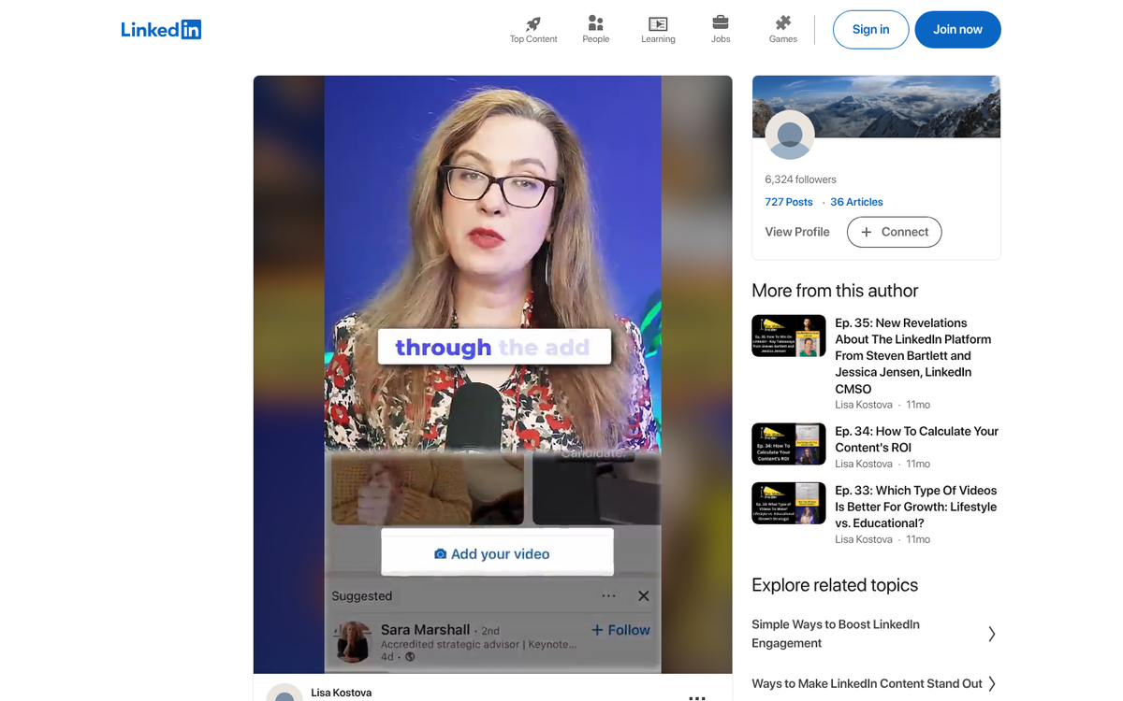Click the Connect button on the profile card

[894, 232]
